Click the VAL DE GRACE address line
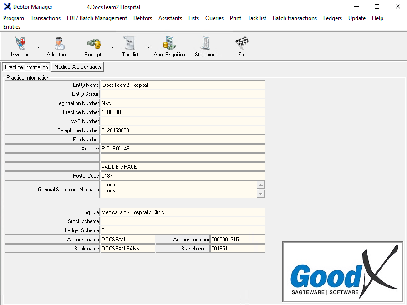The height and width of the screenshot is (305, 407). coord(183,167)
